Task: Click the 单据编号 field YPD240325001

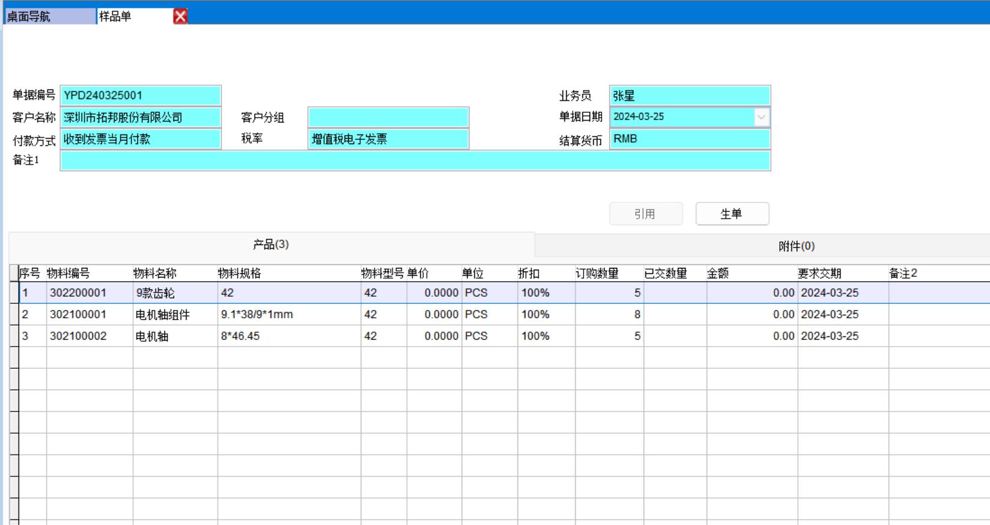Action: [140, 96]
